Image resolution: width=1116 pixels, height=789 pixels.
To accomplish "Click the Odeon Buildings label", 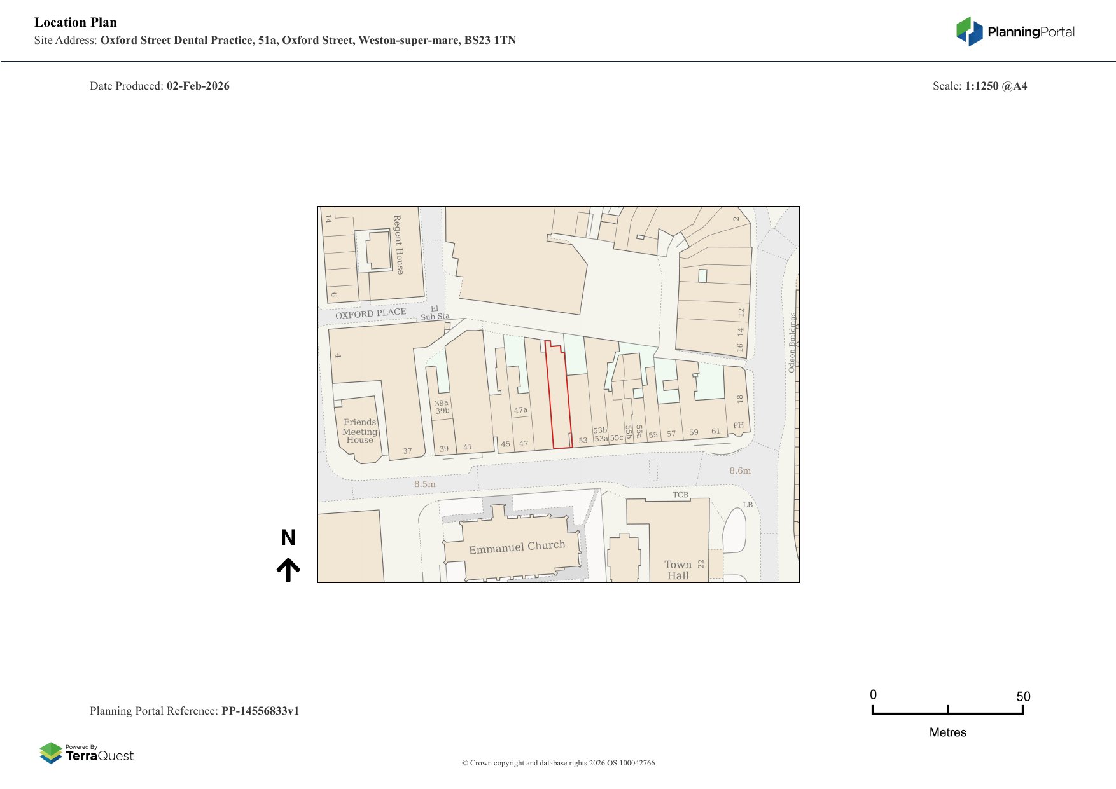I will (x=792, y=342).
